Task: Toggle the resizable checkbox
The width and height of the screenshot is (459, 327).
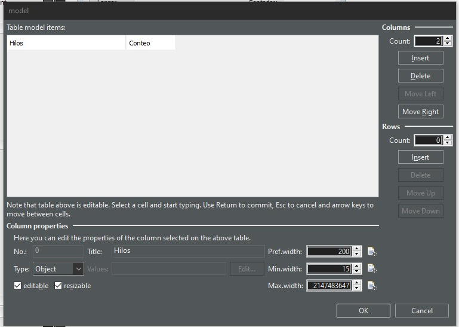Action: coord(58,286)
